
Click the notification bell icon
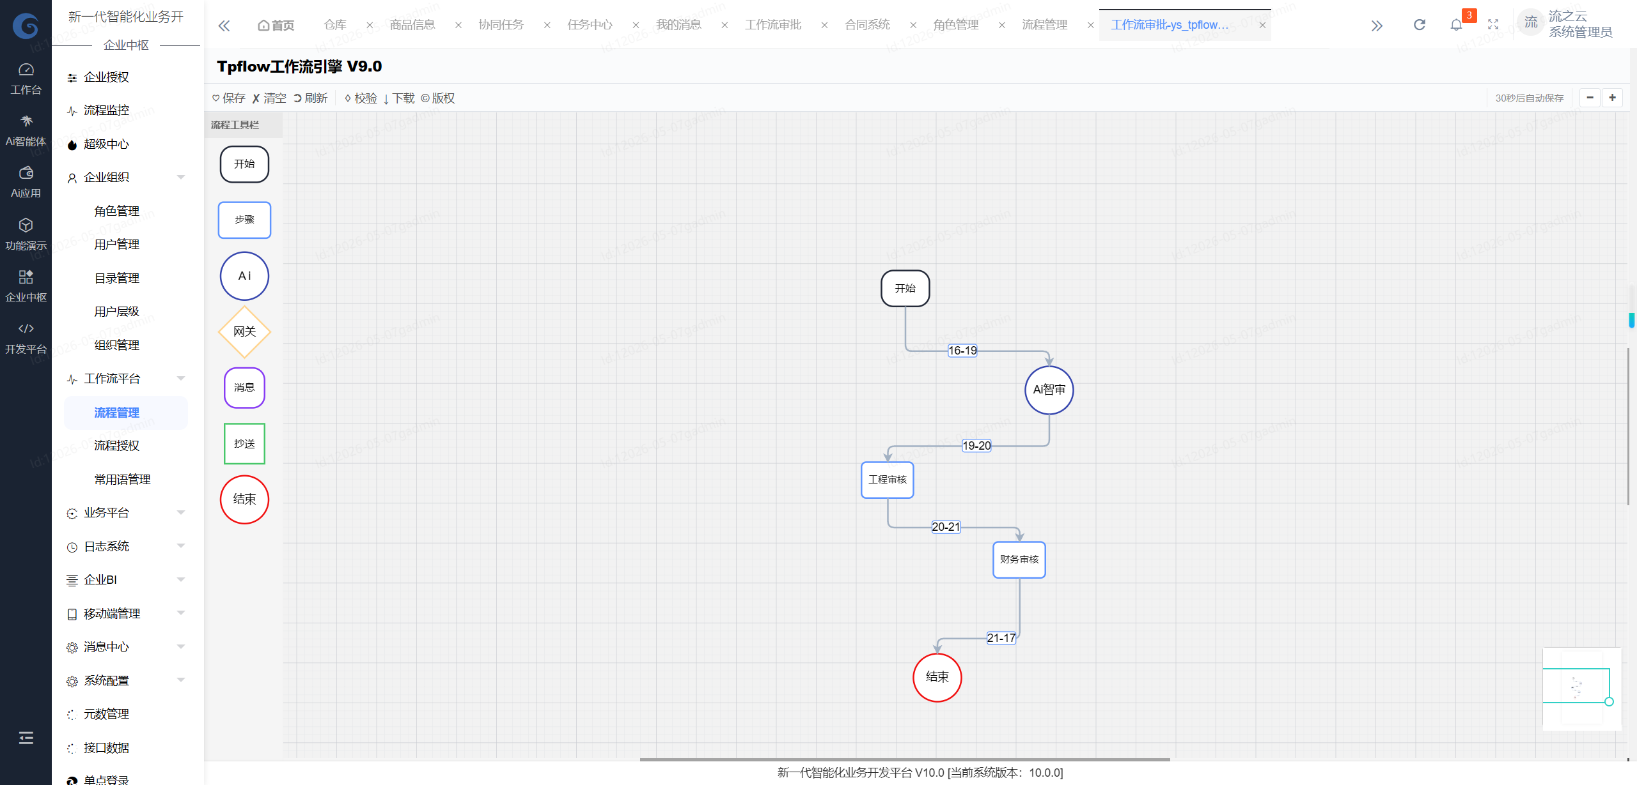pyautogui.click(x=1456, y=25)
